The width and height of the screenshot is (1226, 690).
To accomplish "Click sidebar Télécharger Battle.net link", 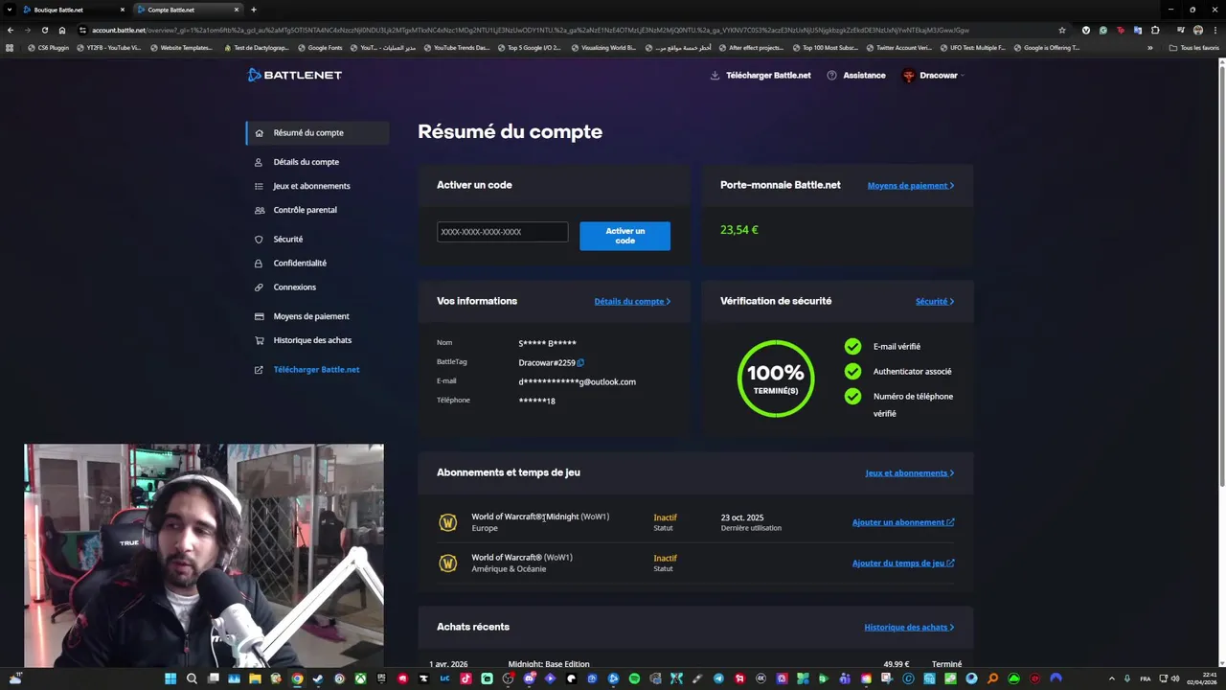I will point(316,370).
